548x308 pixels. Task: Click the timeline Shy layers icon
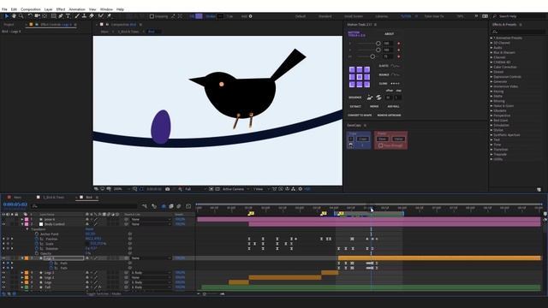(x=164, y=206)
